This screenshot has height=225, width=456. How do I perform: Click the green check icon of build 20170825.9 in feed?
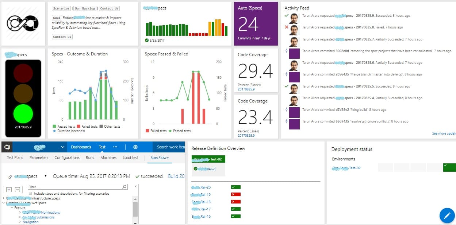point(287,16)
